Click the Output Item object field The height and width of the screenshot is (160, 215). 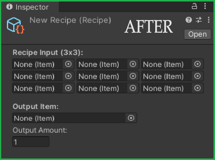(x=68, y=118)
